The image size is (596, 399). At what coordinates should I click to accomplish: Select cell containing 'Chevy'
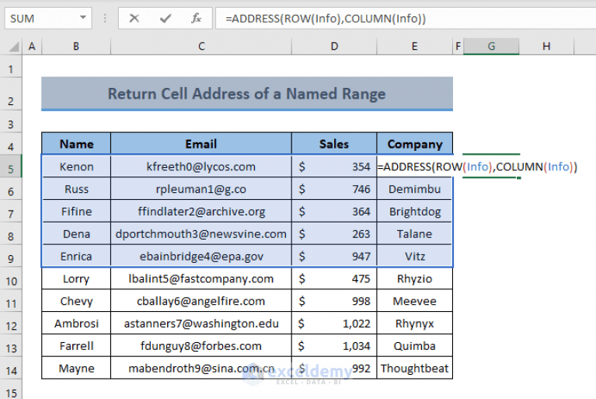click(76, 301)
